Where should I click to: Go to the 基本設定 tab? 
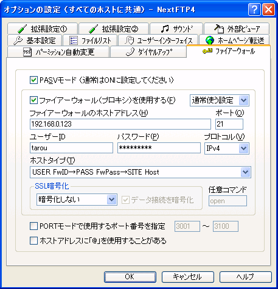(35, 40)
